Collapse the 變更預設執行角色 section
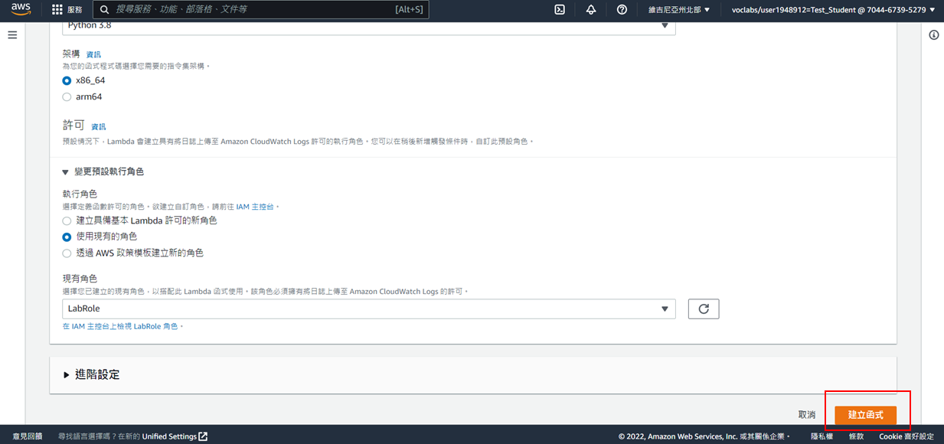This screenshot has width=944, height=444. pyautogui.click(x=103, y=171)
